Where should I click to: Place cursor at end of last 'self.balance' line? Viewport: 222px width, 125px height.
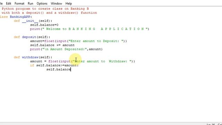click(x=70, y=69)
